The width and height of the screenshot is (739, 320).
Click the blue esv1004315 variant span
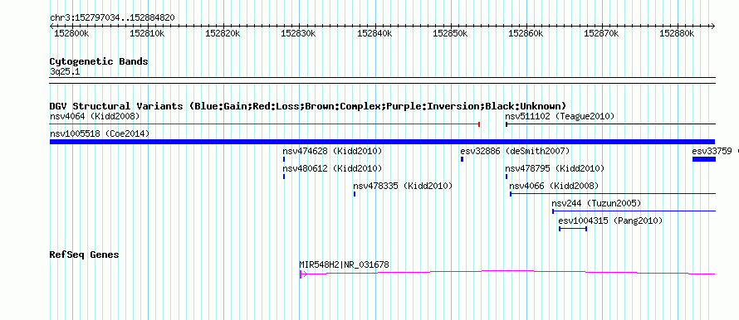pyautogui.click(x=573, y=228)
